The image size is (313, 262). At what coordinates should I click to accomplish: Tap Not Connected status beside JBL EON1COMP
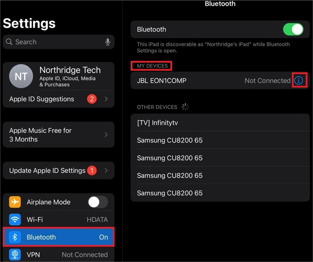268,80
